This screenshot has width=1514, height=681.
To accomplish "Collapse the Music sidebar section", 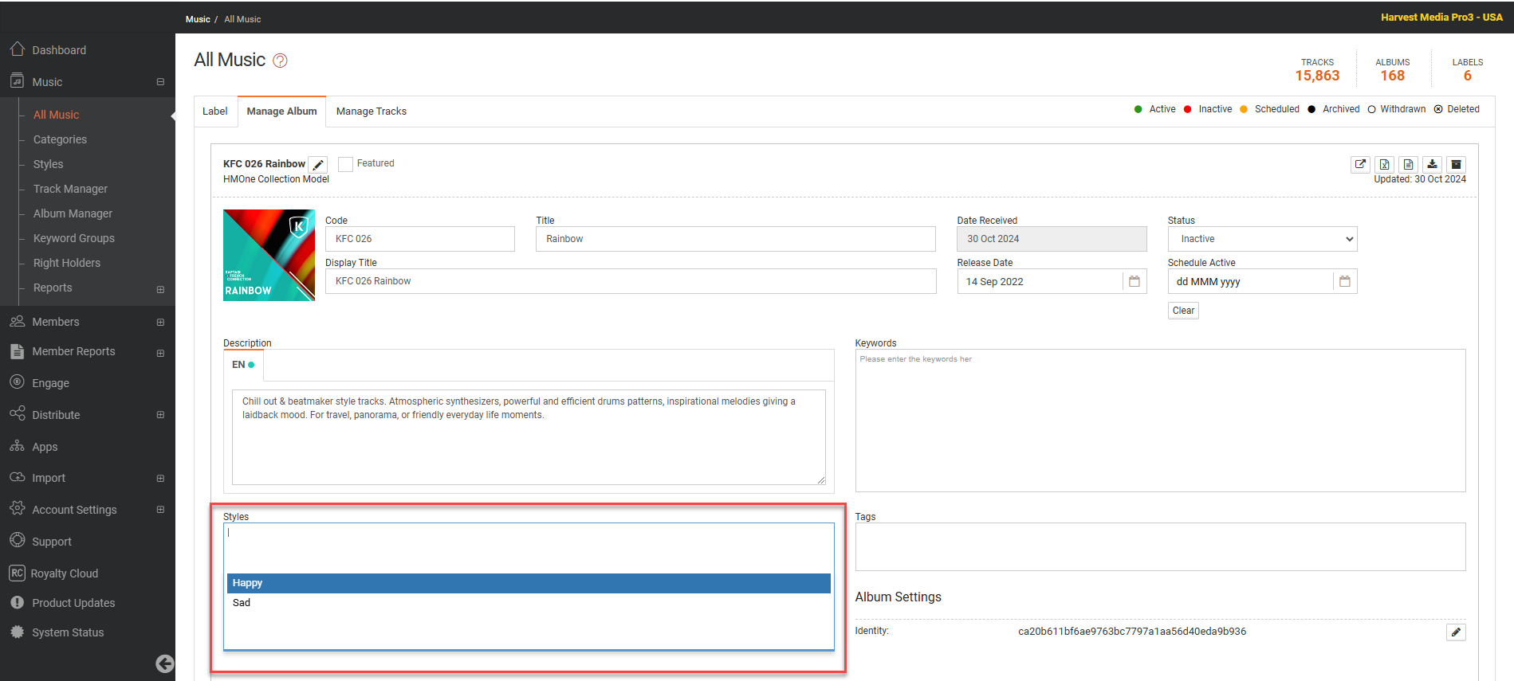I will pos(160,82).
